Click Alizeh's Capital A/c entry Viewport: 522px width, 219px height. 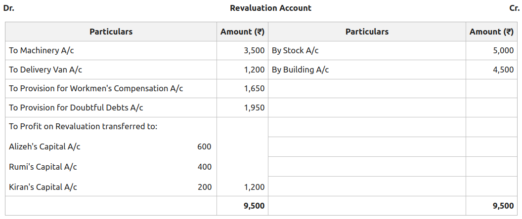44,146
